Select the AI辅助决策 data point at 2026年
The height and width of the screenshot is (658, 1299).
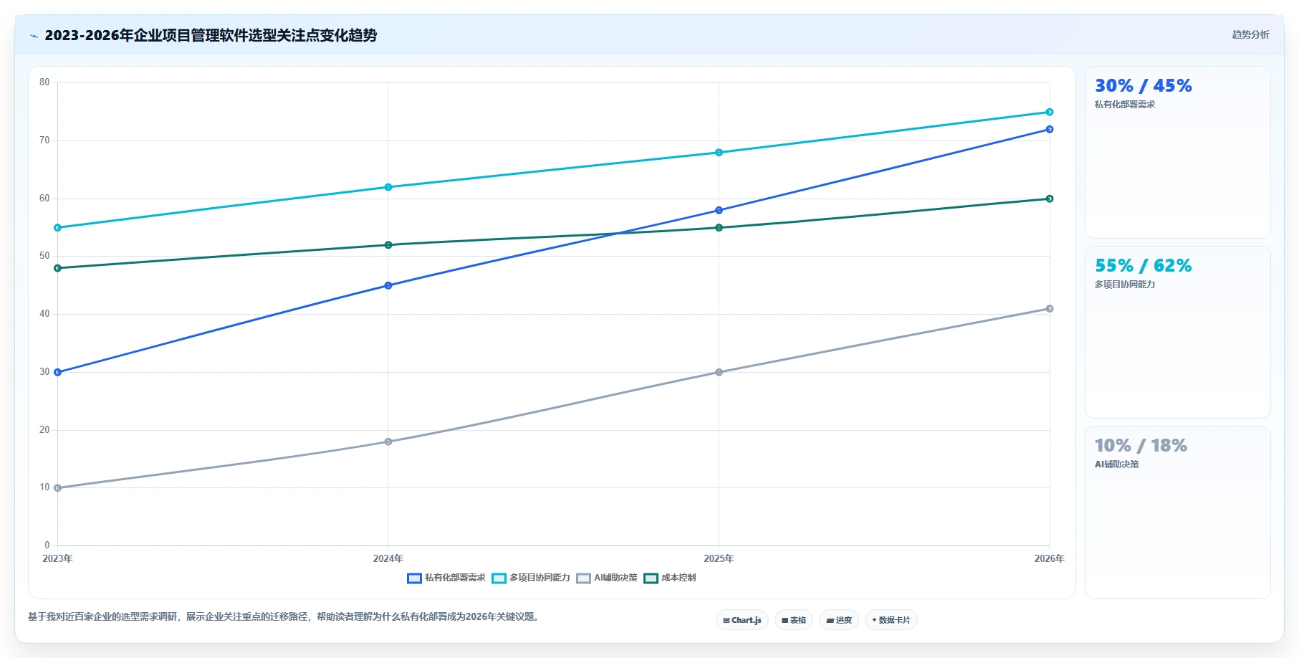pos(1050,308)
